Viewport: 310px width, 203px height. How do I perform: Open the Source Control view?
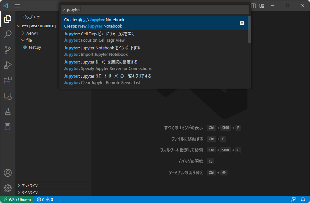7,50
